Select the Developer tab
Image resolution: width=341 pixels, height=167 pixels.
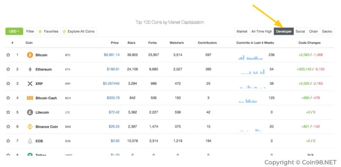tap(283, 31)
